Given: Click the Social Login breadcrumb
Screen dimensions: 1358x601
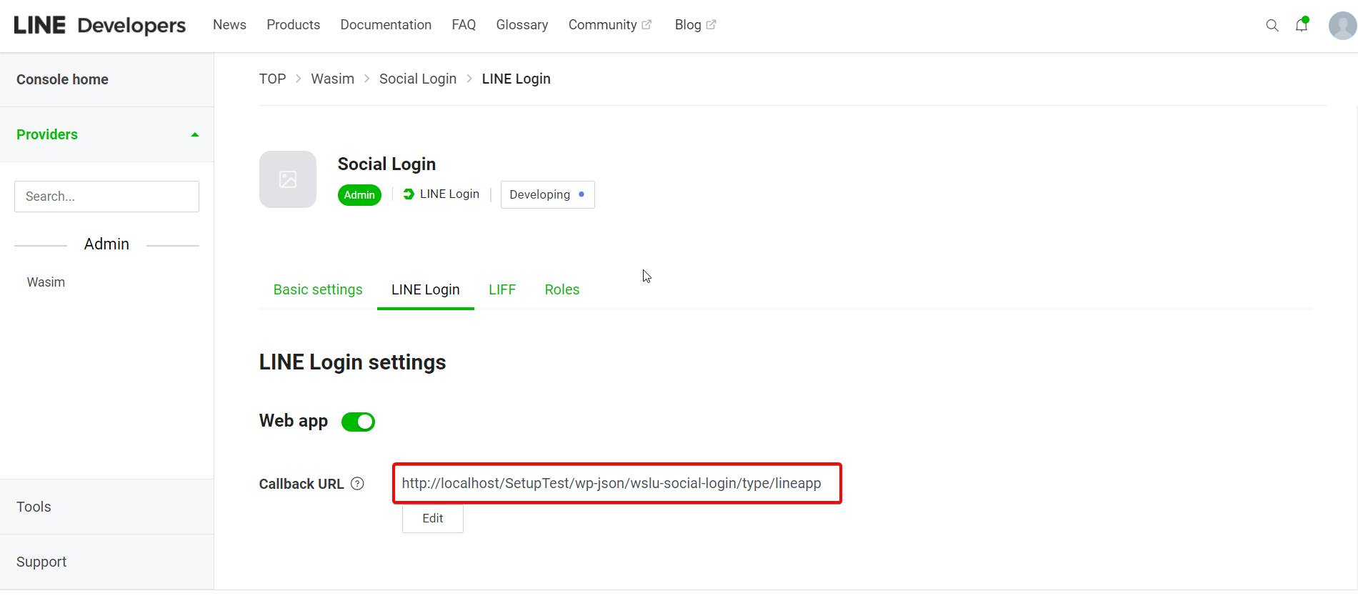Looking at the screenshot, I should pos(418,79).
